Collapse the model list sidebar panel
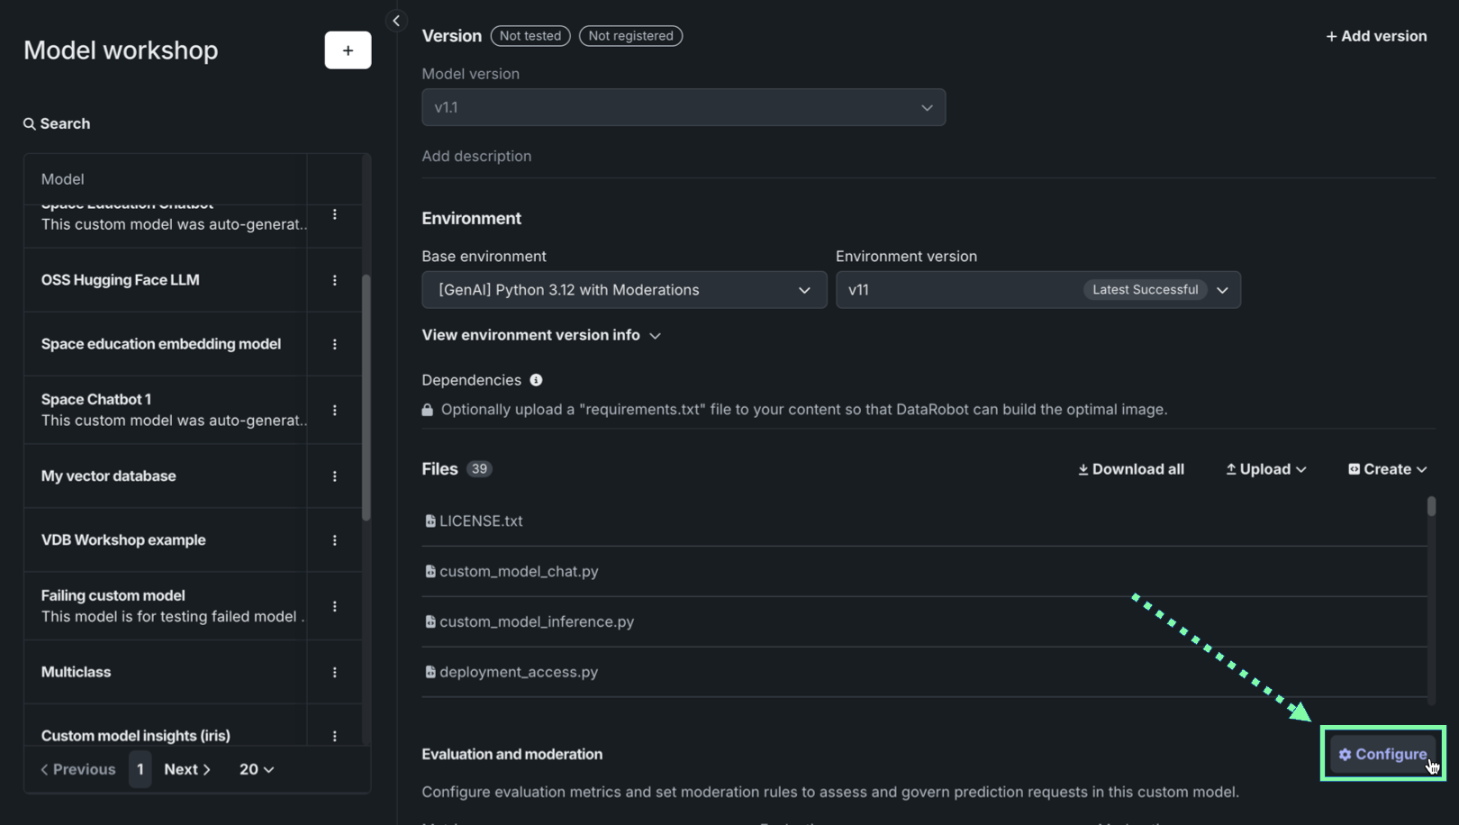1459x825 pixels. pyautogui.click(x=396, y=21)
